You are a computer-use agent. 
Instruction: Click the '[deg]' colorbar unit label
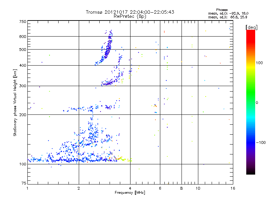click(x=251, y=27)
